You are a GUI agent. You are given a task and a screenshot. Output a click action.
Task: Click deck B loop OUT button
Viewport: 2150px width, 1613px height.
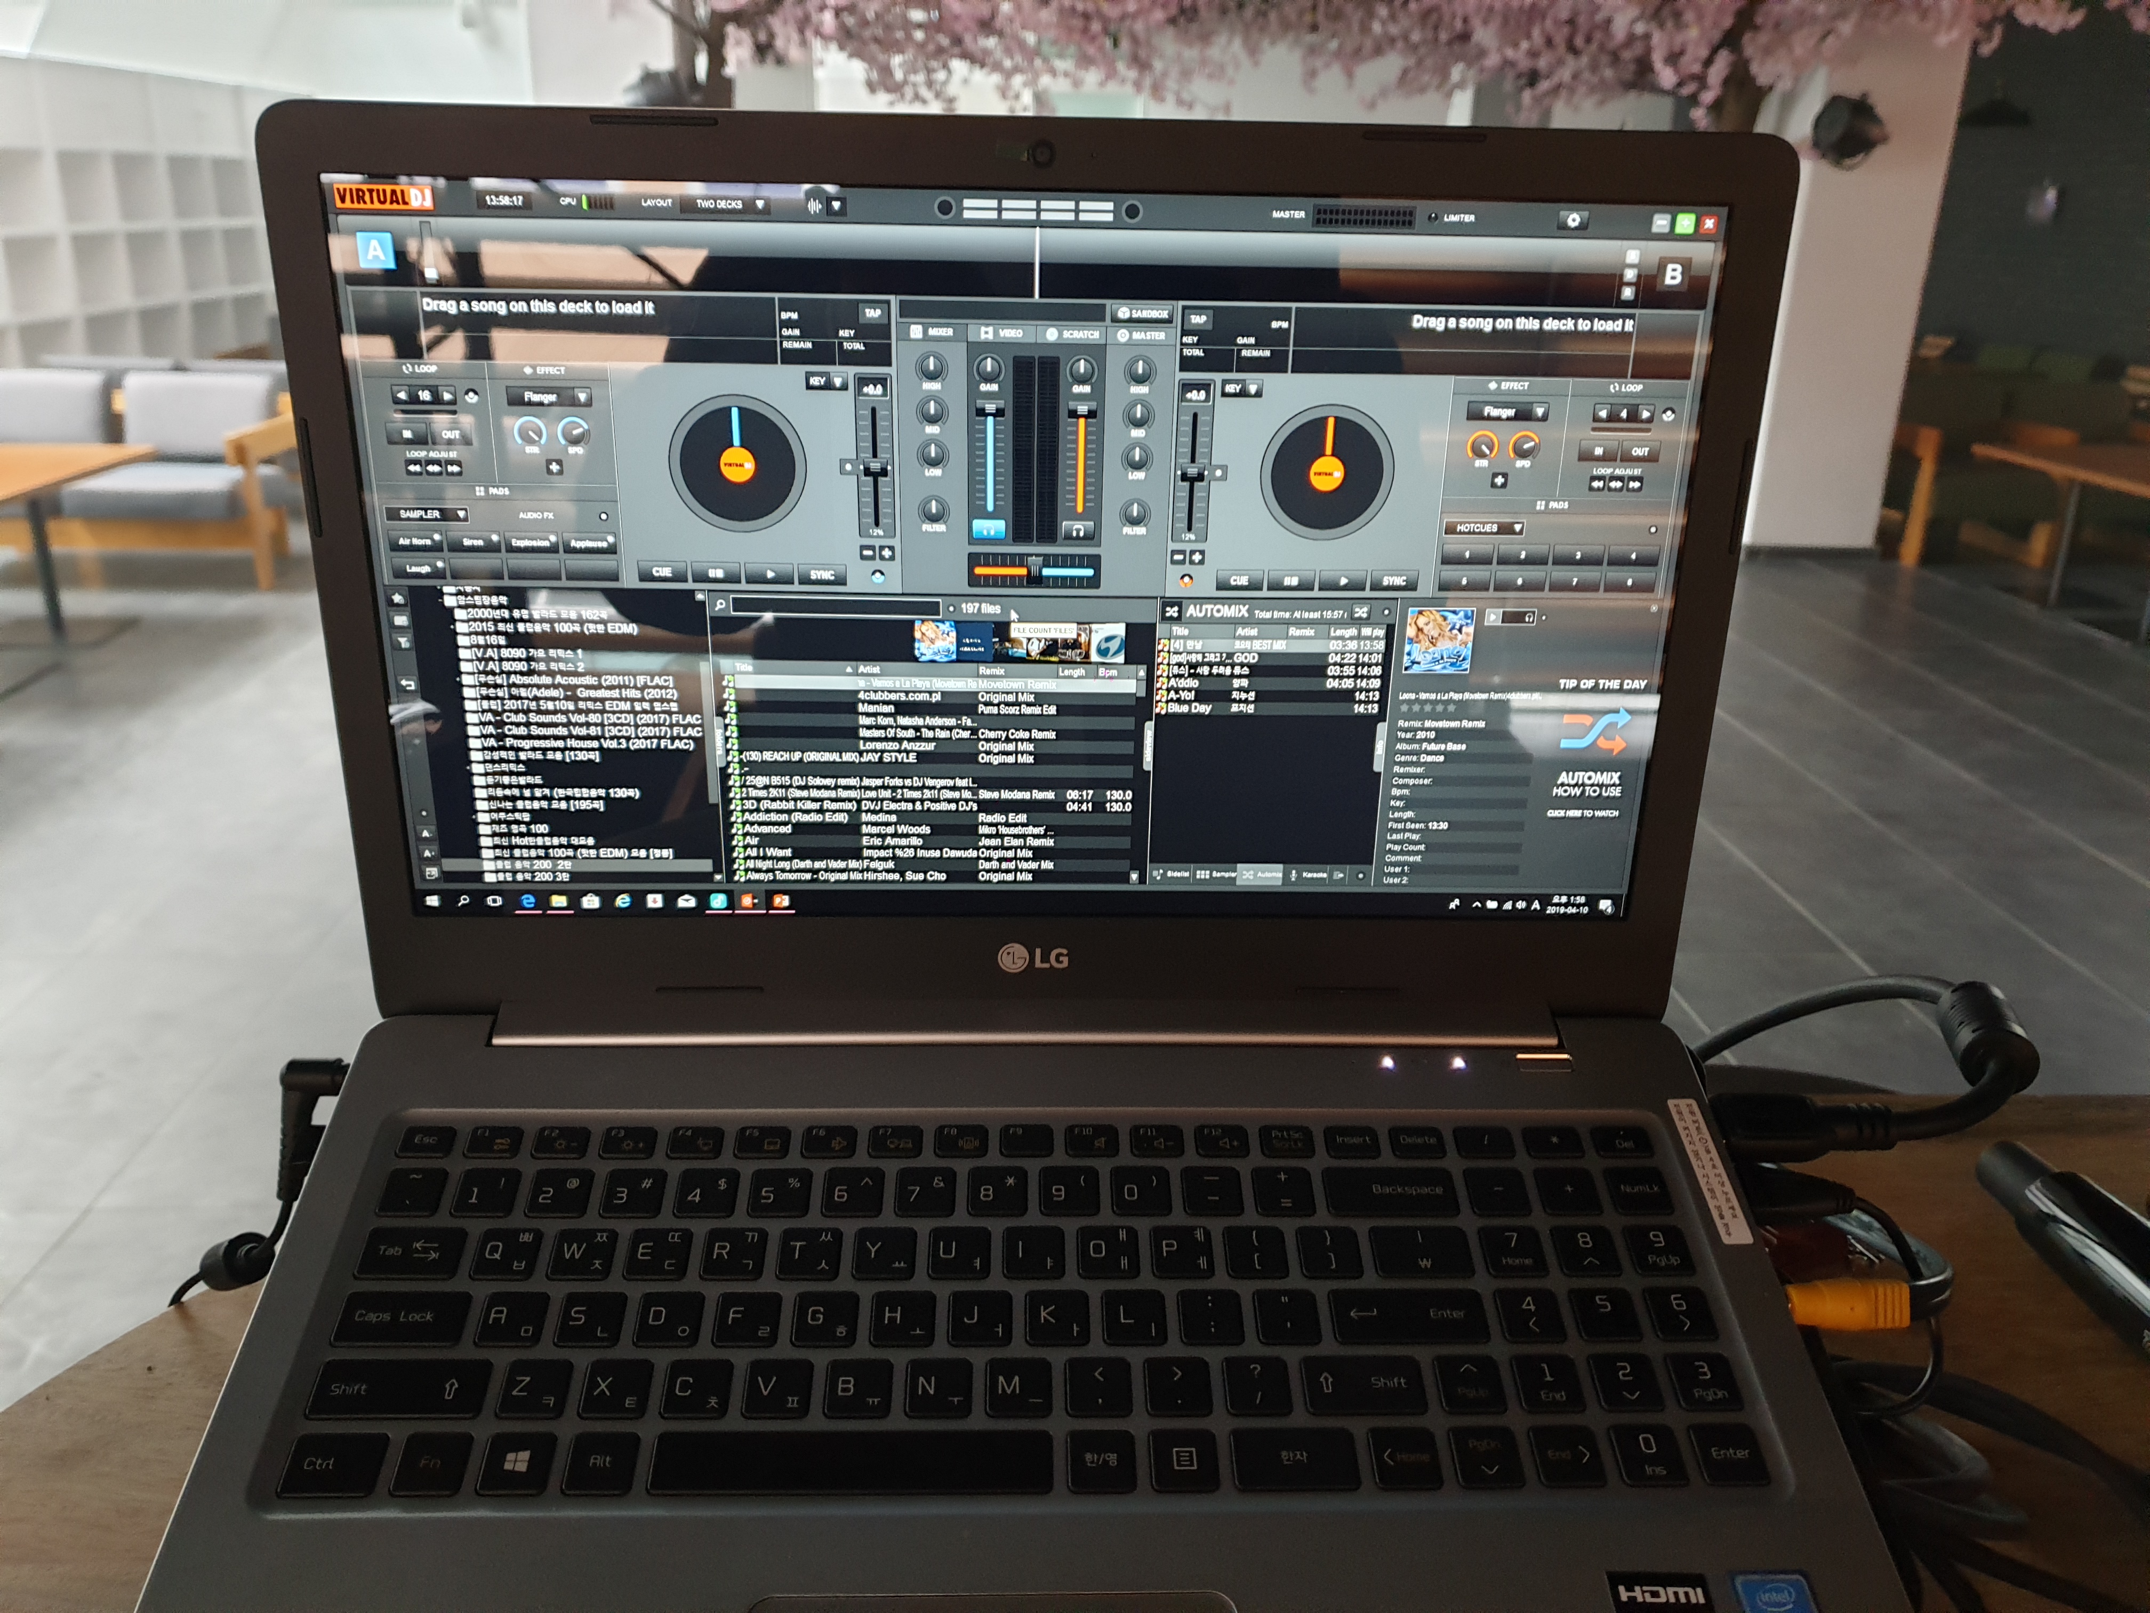(1640, 451)
